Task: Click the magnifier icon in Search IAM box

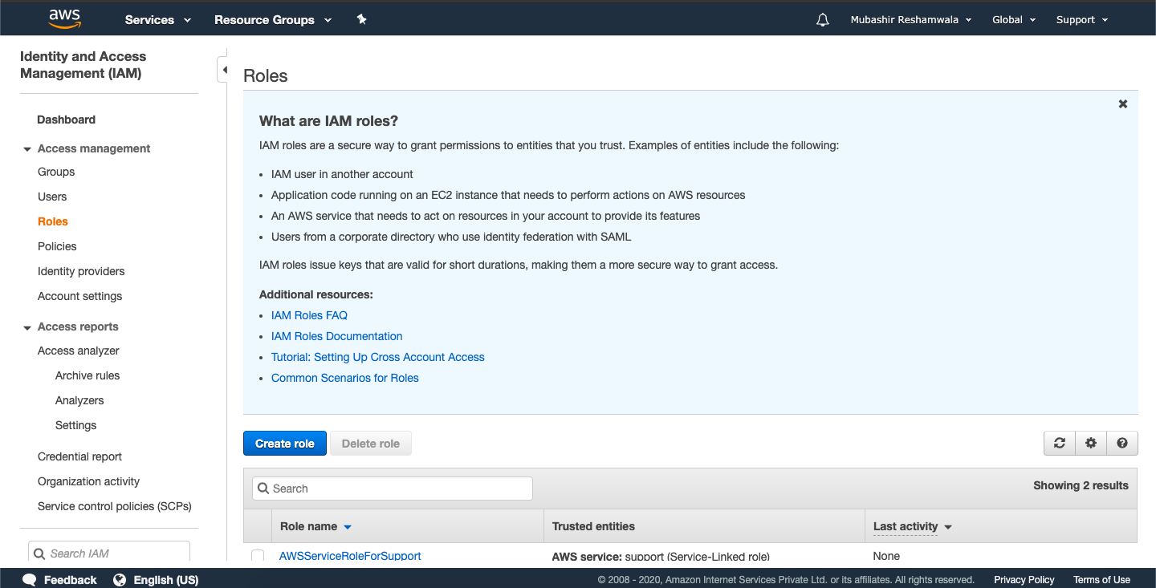Action: pyautogui.click(x=40, y=554)
